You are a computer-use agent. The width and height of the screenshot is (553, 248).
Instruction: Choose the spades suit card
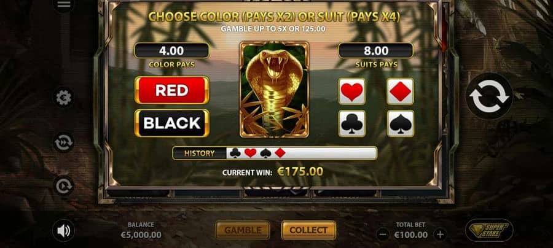click(400, 123)
